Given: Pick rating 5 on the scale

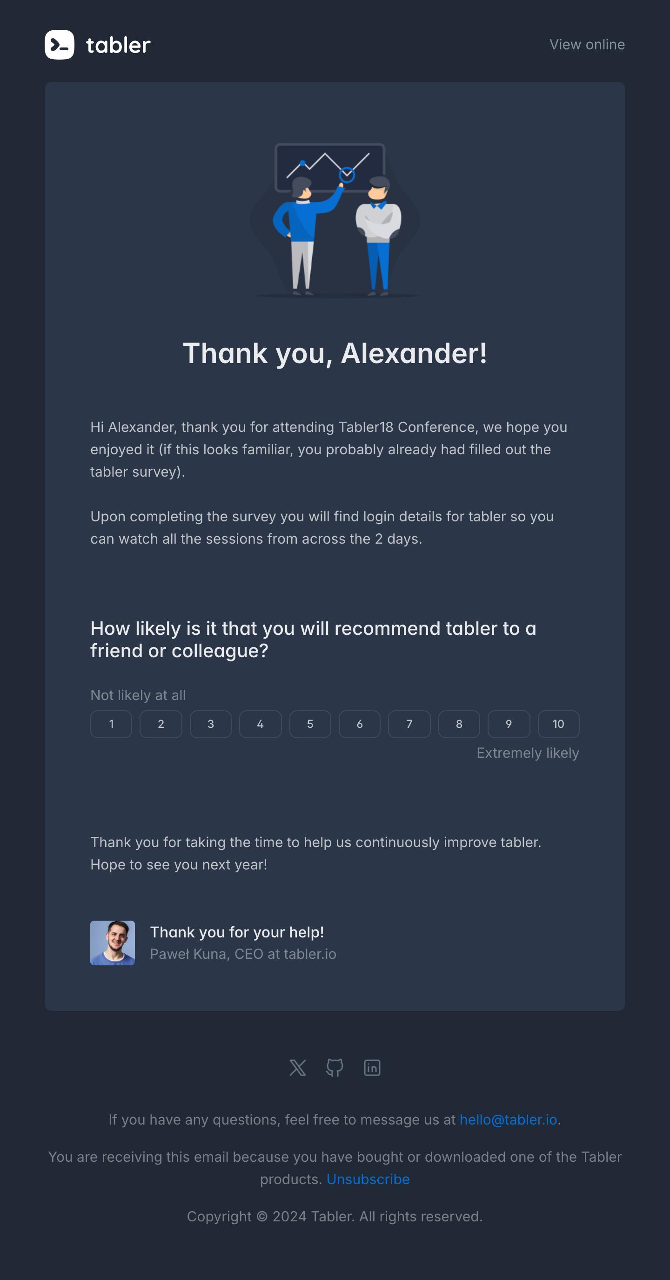Looking at the screenshot, I should pos(310,724).
